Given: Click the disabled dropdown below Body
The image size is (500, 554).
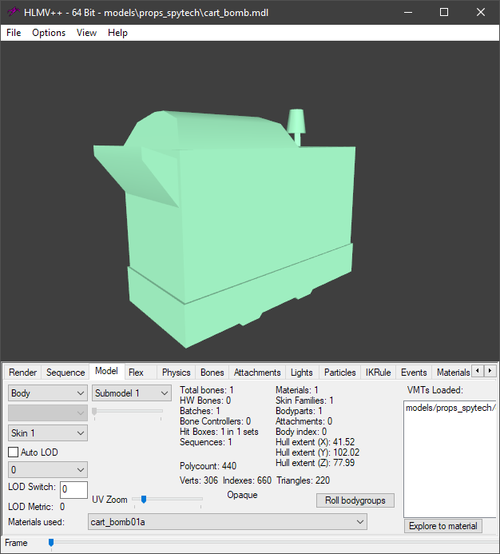Looking at the screenshot, I should (48, 413).
